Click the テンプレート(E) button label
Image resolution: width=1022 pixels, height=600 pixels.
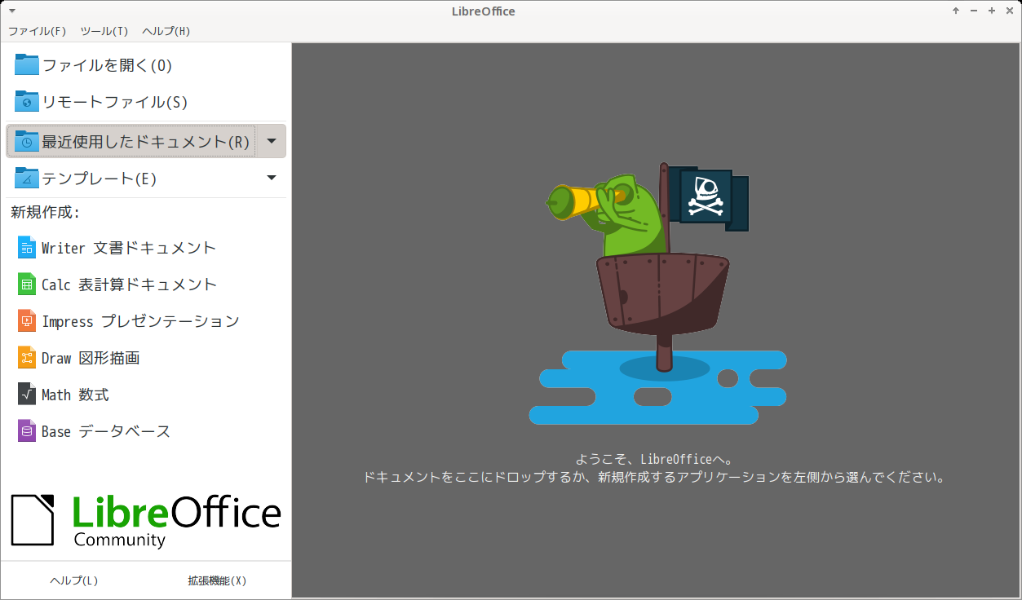coord(100,179)
